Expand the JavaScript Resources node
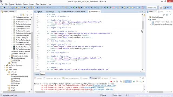This screenshot has height=97, width=173. pos(5,65)
